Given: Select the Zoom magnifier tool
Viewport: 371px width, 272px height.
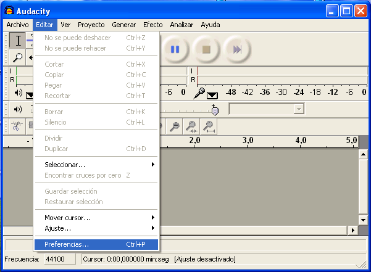Looking at the screenshot, I should pyautogui.click(x=19, y=57).
